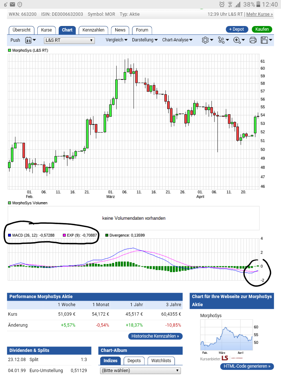Click the 1 Woche performance column header

[67, 305]
